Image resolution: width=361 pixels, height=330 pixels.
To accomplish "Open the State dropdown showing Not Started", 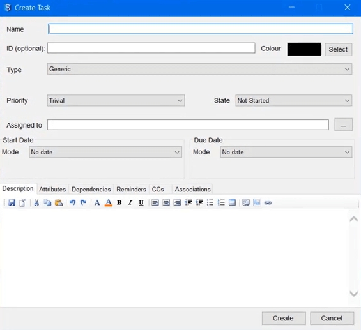I will point(293,100).
